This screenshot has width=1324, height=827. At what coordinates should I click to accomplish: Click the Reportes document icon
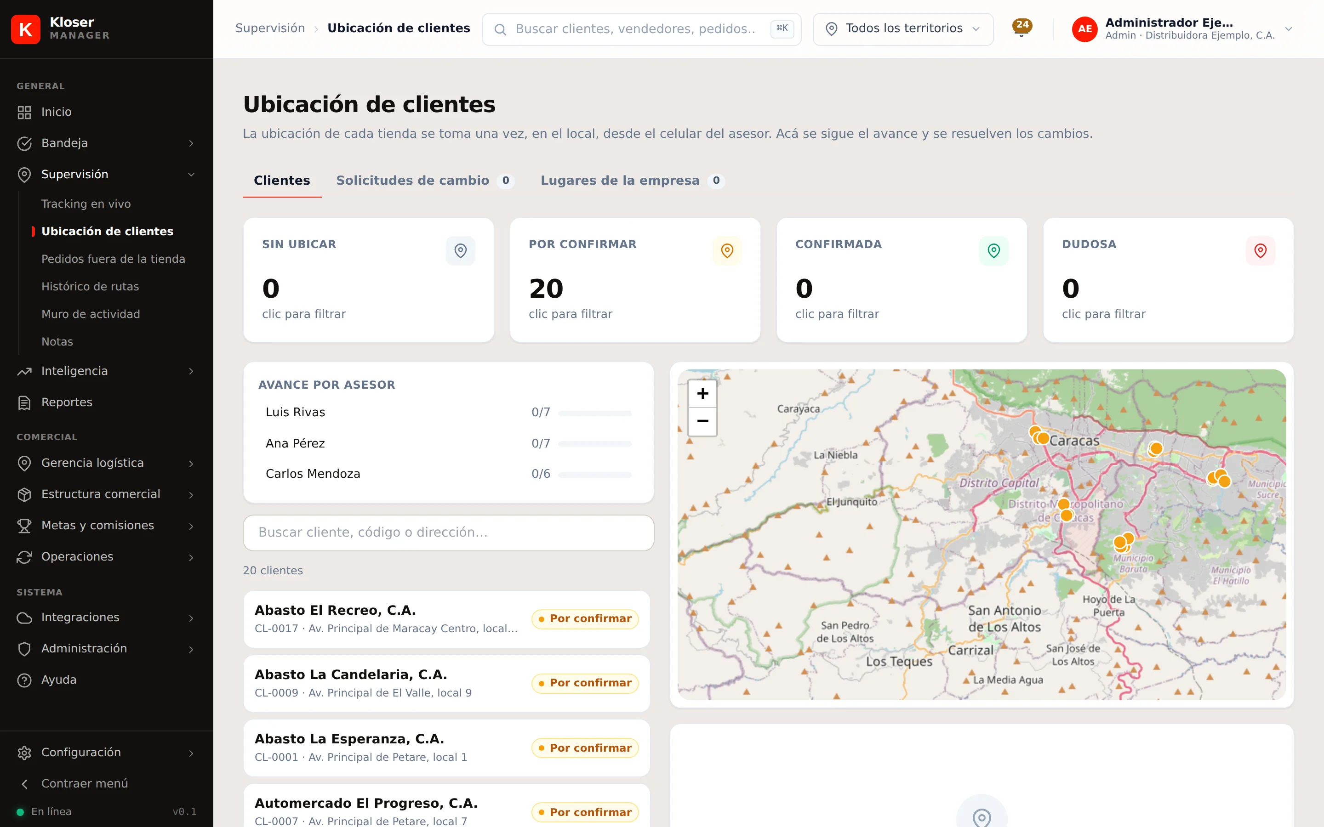click(24, 402)
